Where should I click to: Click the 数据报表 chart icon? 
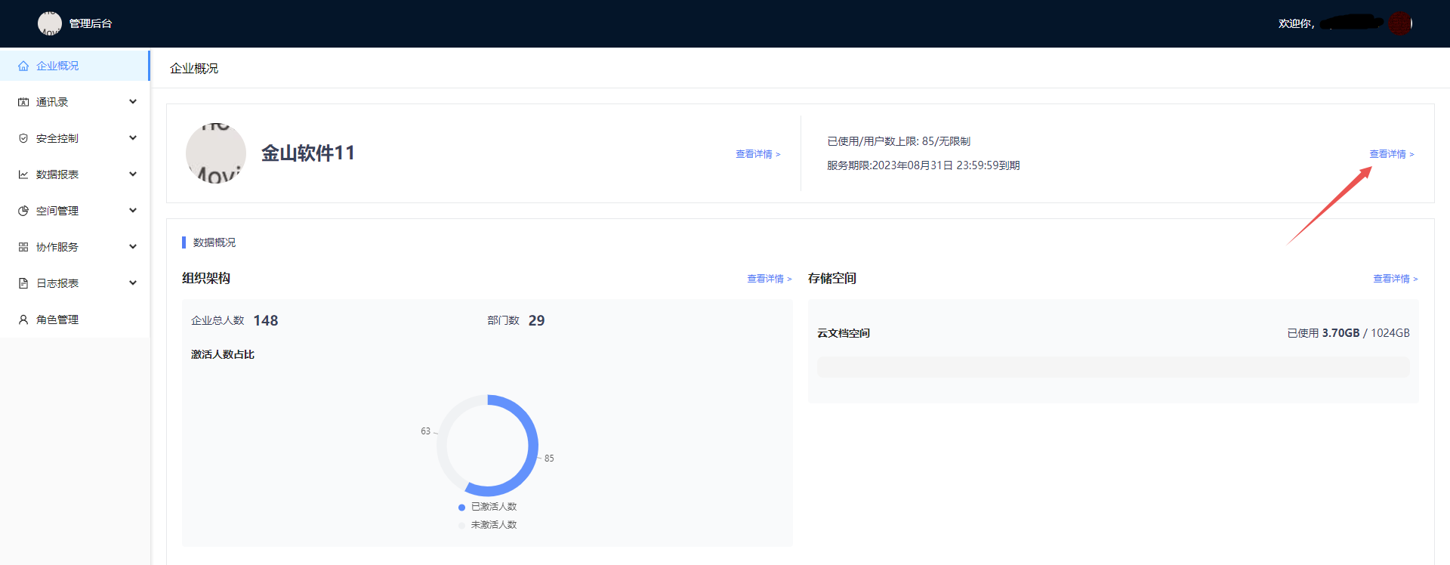[23, 174]
